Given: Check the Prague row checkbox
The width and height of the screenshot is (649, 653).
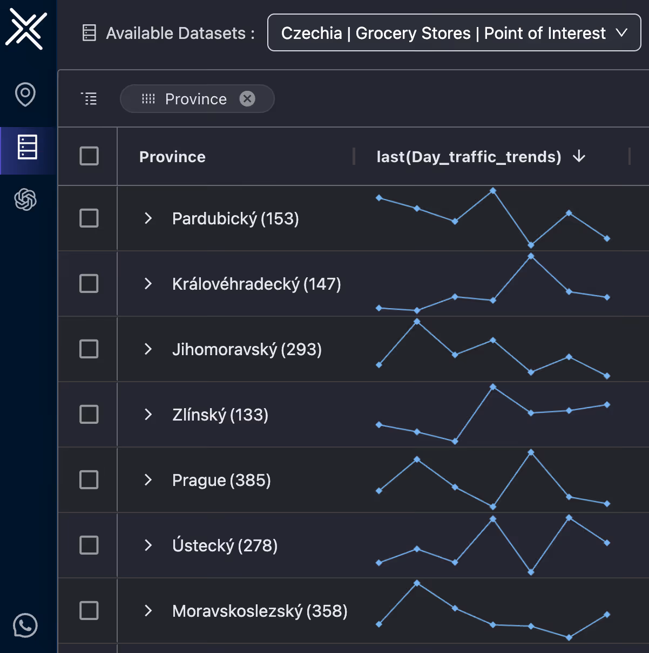Looking at the screenshot, I should click(x=89, y=479).
